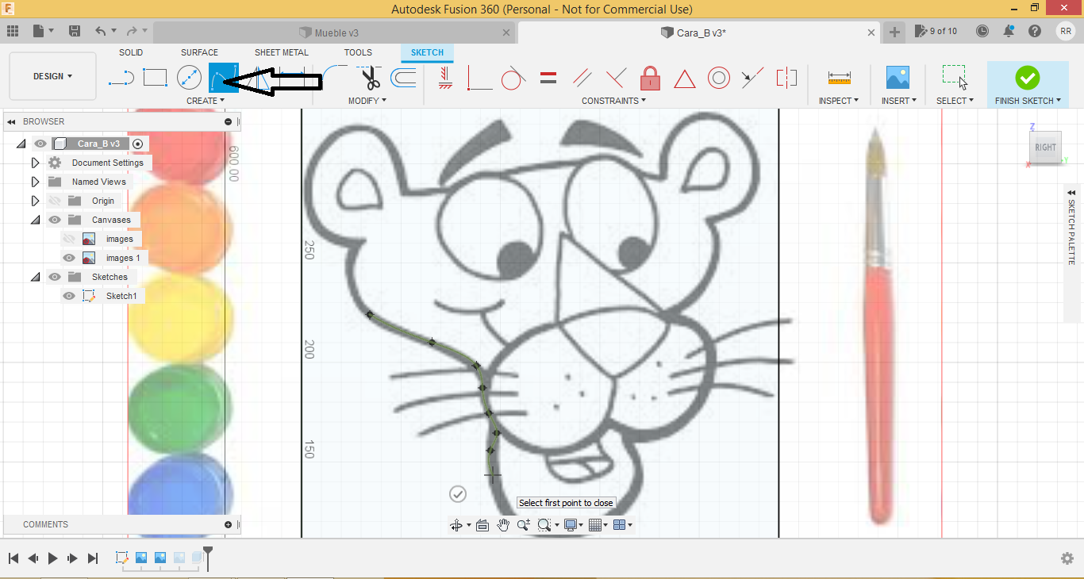Switch to the SOLID tab
1084x579 pixels.
pyautogui.click(x=131, y=52)
